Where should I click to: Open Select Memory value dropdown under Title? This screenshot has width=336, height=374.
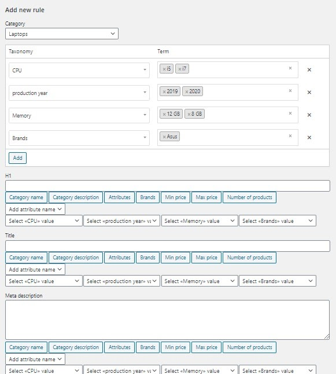(x=200, y=281)
